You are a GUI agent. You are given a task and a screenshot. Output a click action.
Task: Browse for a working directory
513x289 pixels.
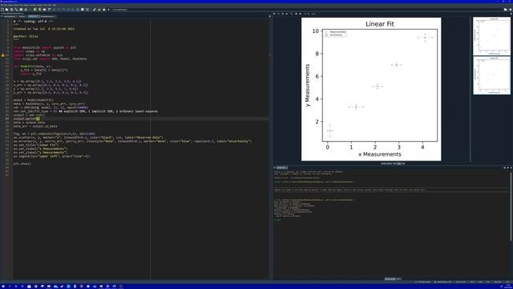click(x=506, y=10)
